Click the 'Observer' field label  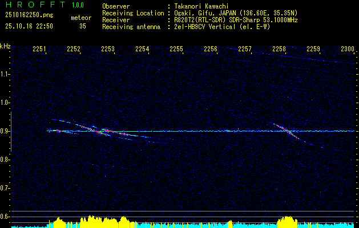pyautogui.click(x=116, y=6)
